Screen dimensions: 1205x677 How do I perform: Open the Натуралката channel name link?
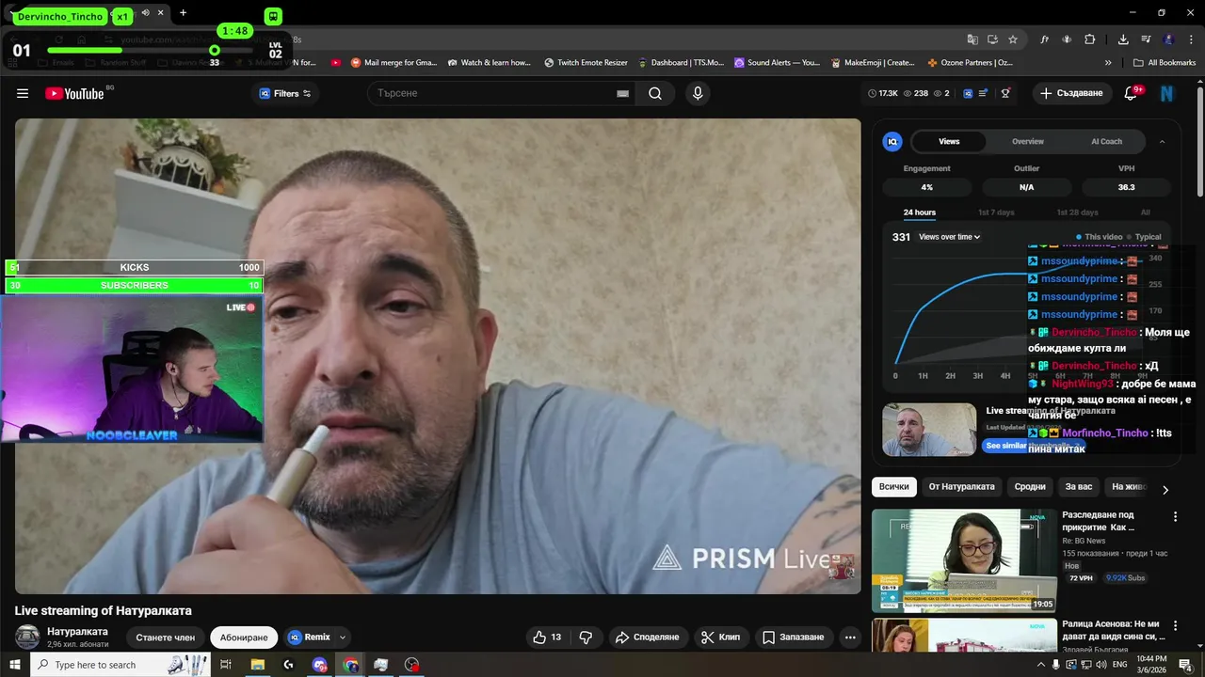pyautogui.click(x=77, y=631)
